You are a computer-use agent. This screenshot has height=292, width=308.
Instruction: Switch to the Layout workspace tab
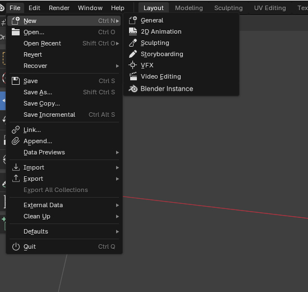click(x=153, y=8)
